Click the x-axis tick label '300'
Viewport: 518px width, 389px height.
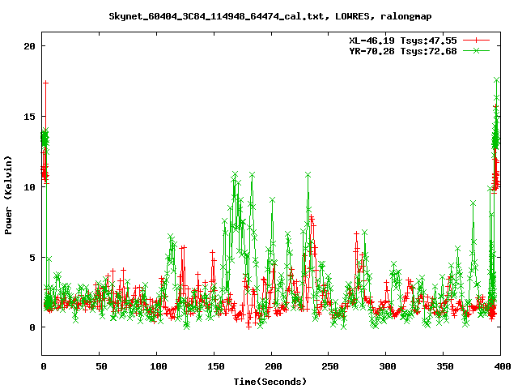point(388,366)
